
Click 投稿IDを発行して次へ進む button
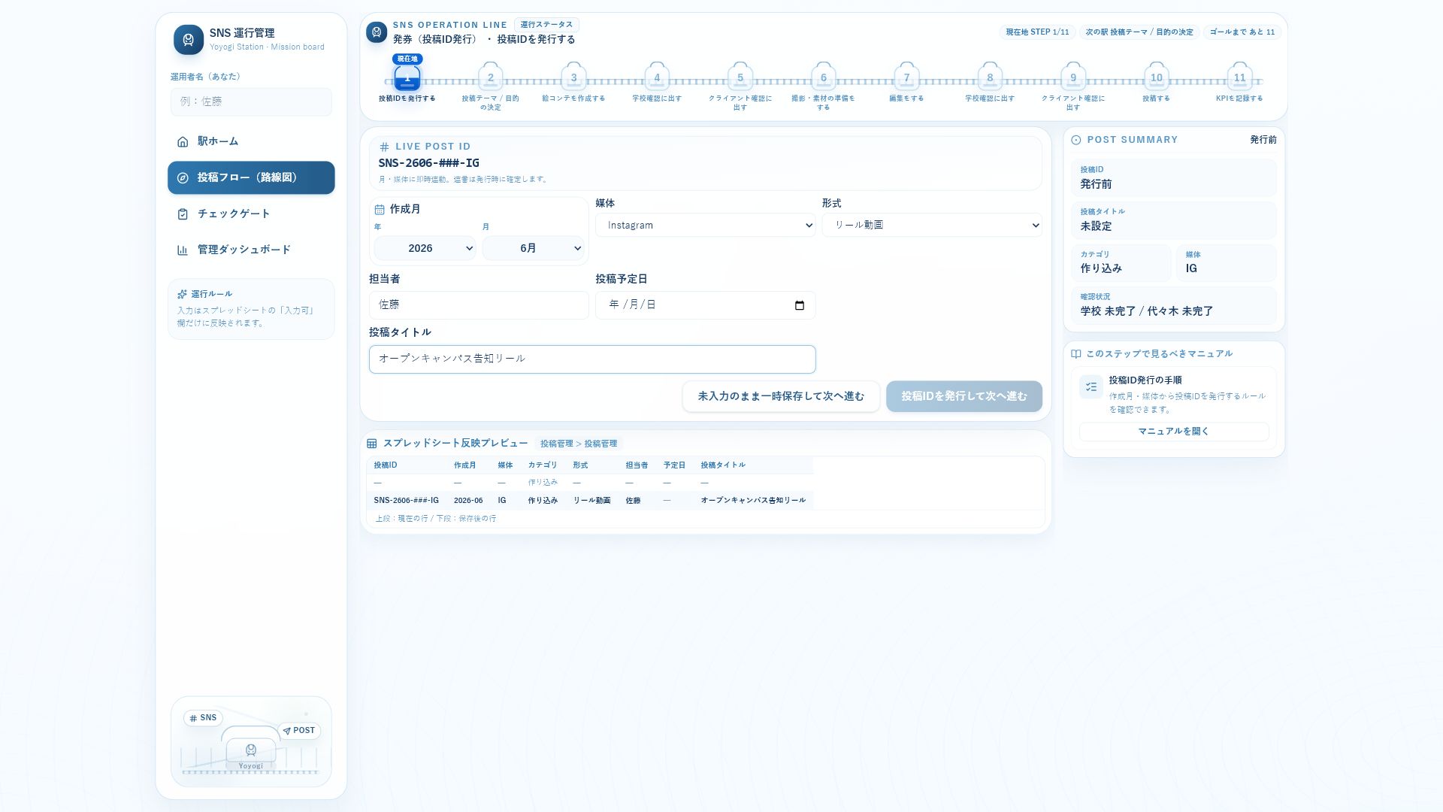pos(964,396)
